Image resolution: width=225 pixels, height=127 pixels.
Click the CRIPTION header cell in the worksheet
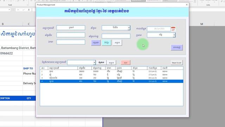5,98
